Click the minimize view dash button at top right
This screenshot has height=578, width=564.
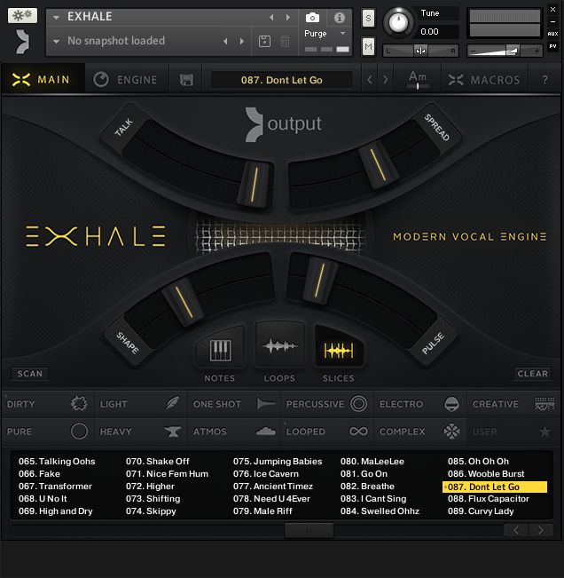click(552, 21)
